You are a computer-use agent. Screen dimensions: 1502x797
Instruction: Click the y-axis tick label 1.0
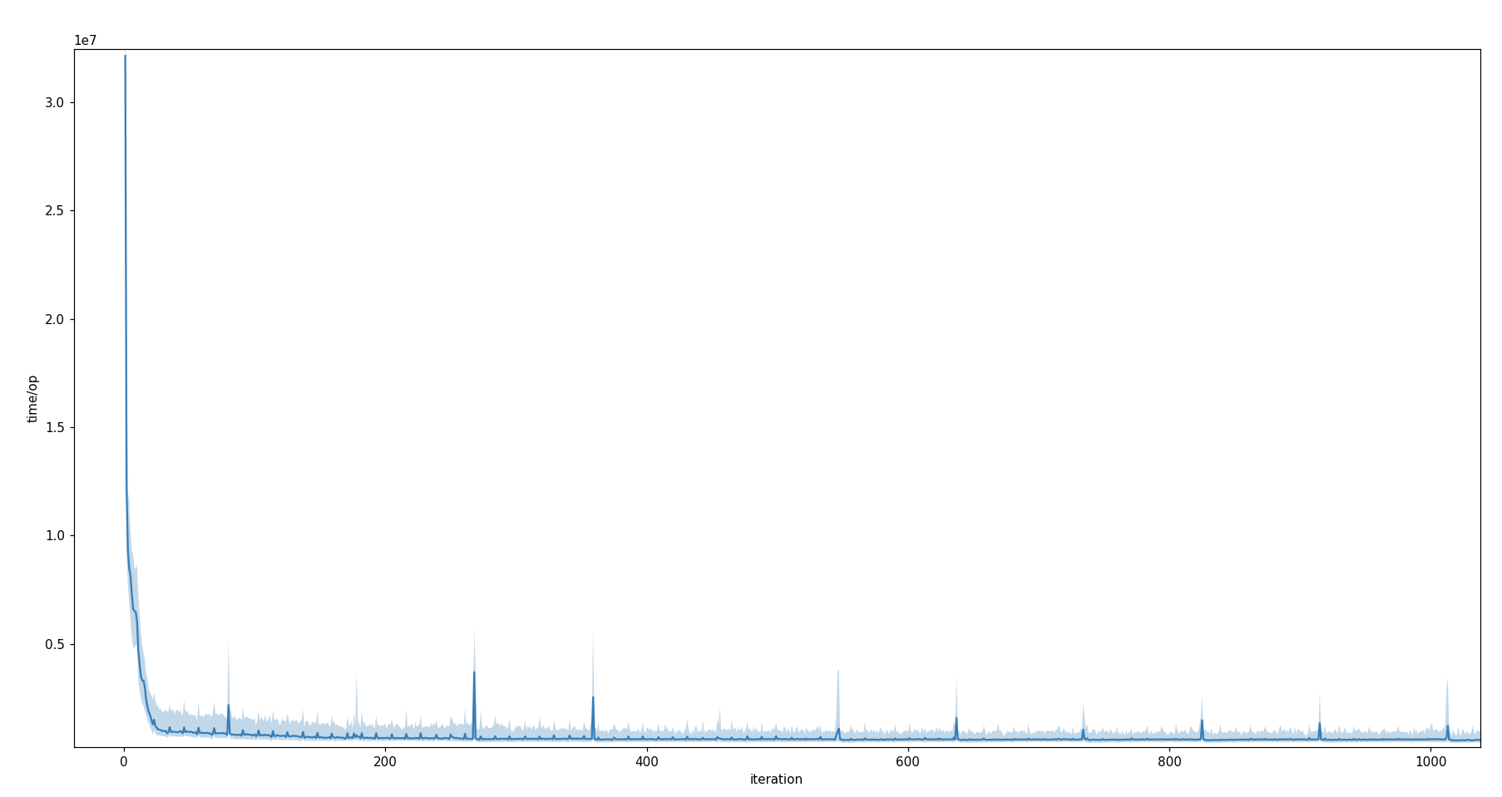55,536
